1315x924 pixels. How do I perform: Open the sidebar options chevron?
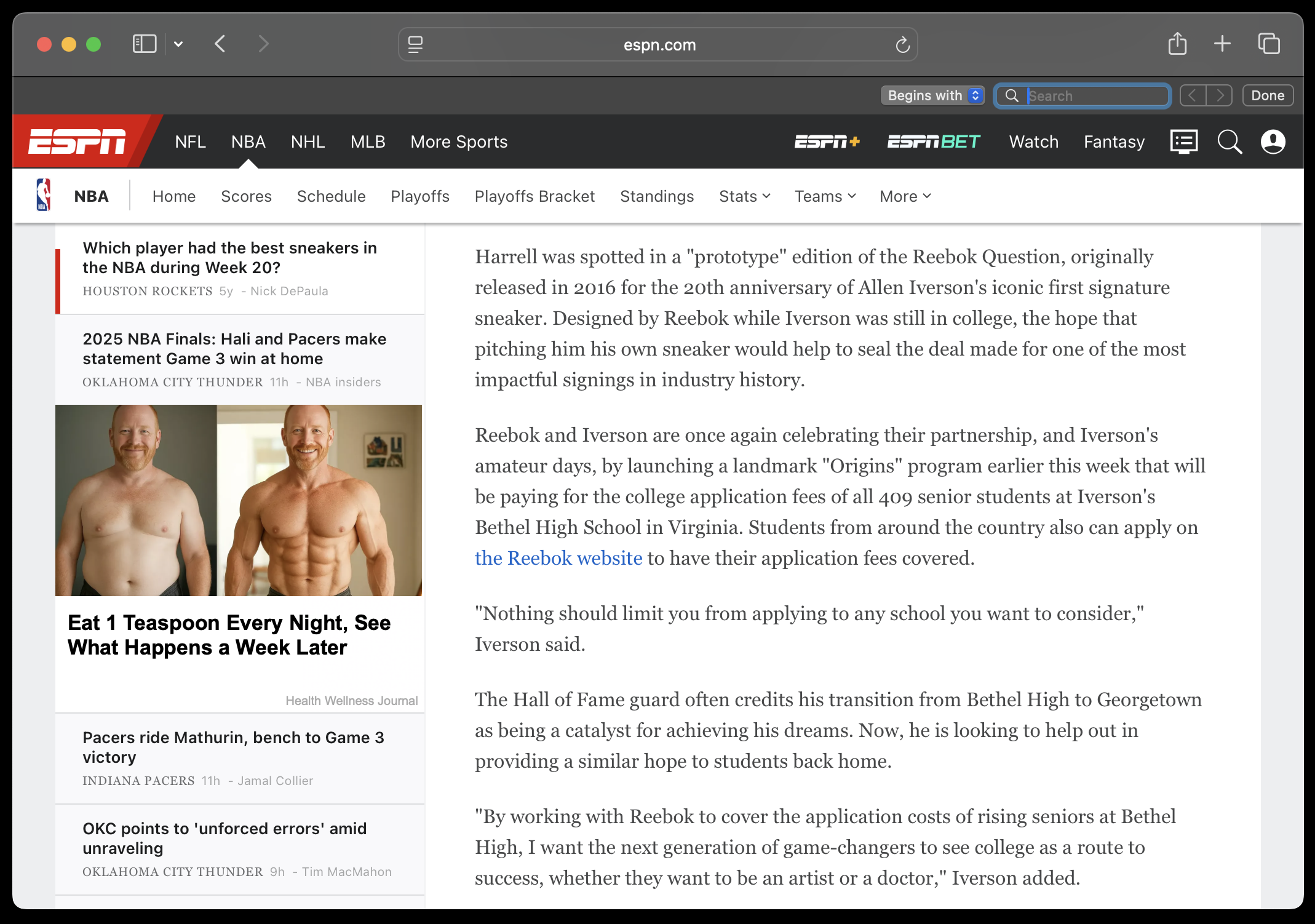[178, 44]
